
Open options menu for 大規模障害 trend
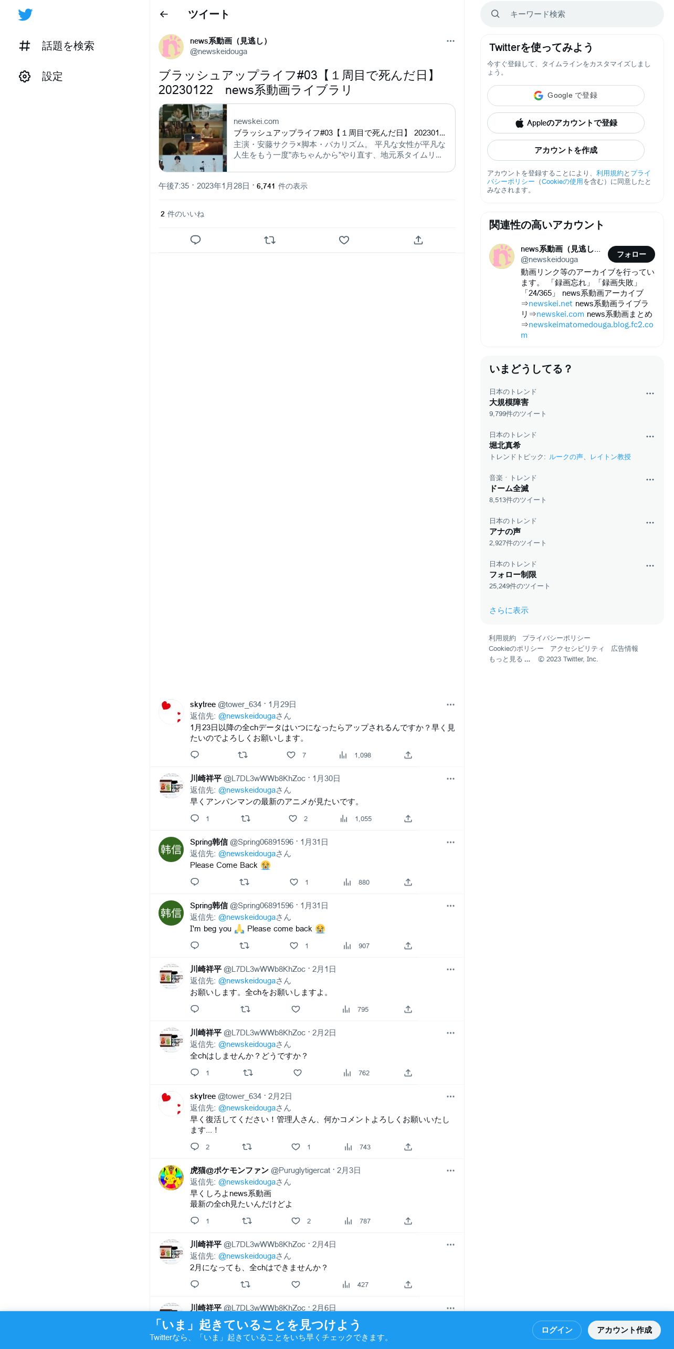[650, 393]
